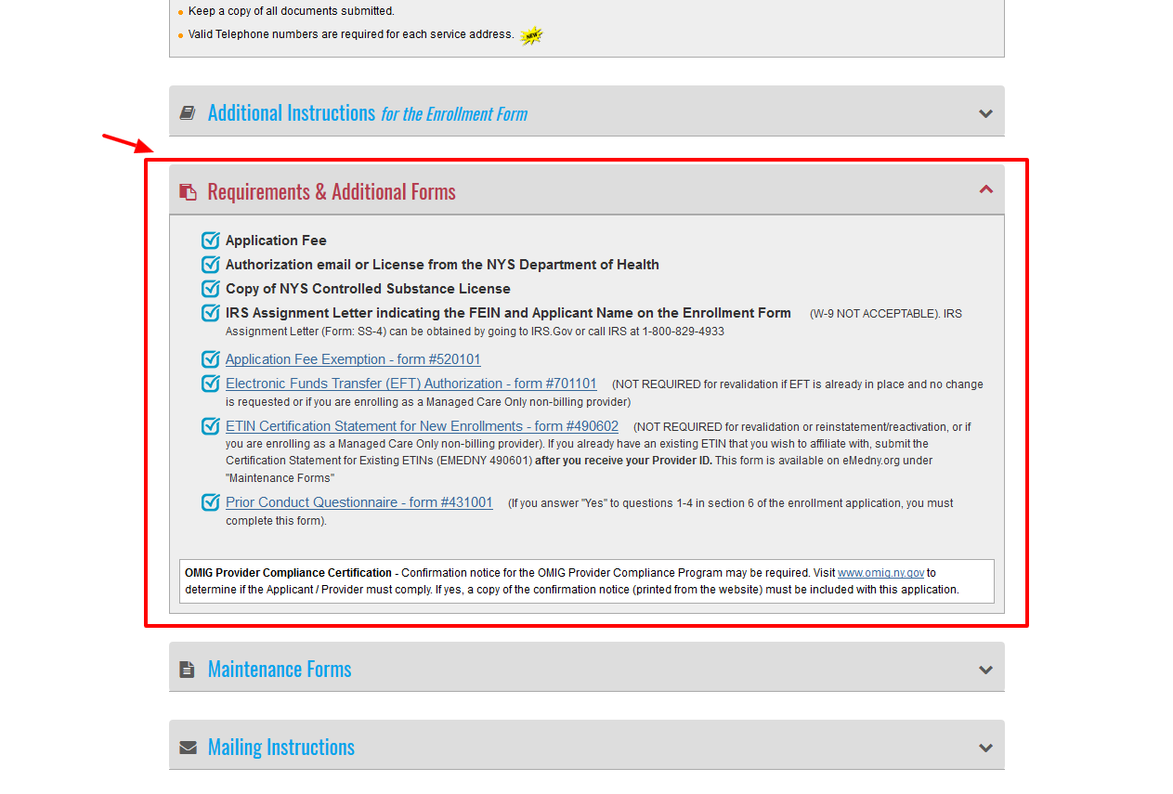
Task: Click the check icon beside Prior Conduct Questionnaire
Action: 211,501
